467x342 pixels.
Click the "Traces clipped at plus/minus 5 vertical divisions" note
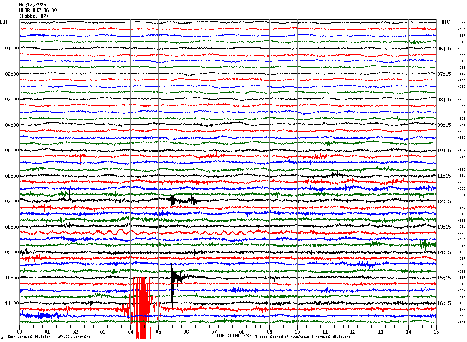pyautogui.click(x=303, y=337)
